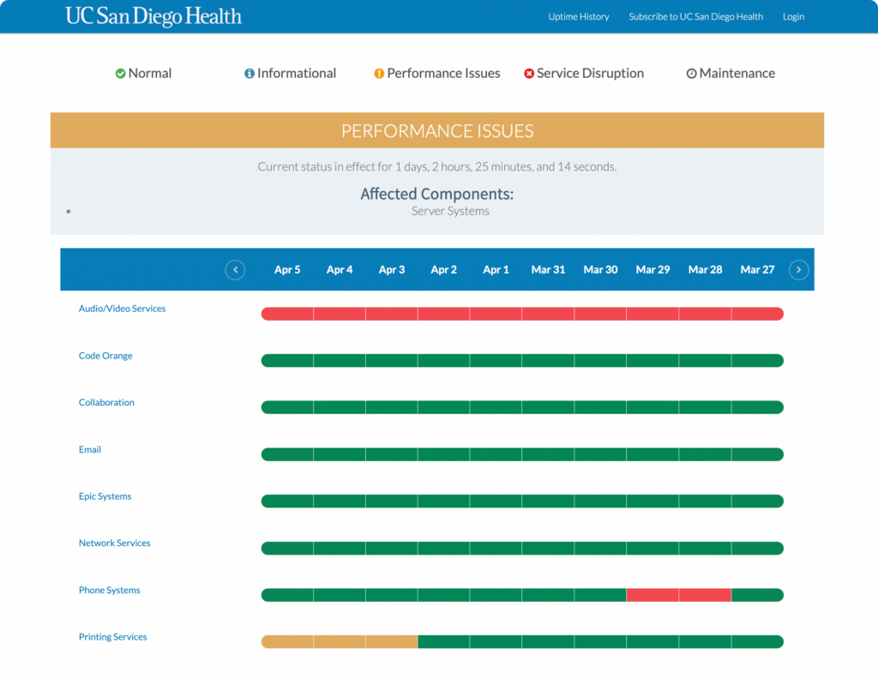View Network Services uptime details
Image resolution: width=878 pixels, height=679 pixels.
point(115,543)
